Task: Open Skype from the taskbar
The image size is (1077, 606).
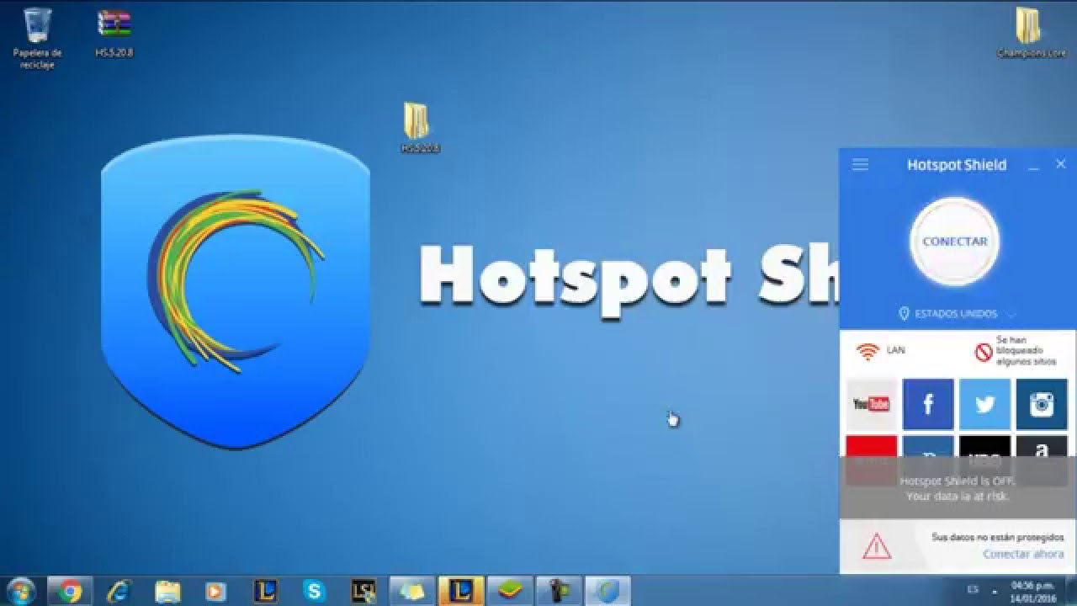Action: [314, 592]
